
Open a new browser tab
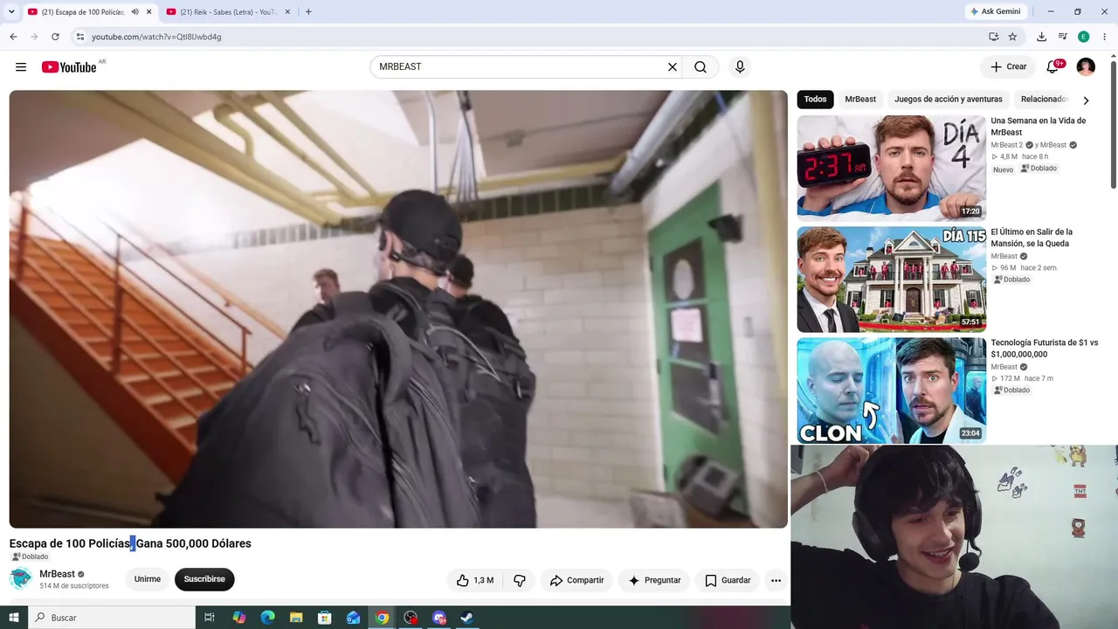pyautogui.click(x=308, y=12)
